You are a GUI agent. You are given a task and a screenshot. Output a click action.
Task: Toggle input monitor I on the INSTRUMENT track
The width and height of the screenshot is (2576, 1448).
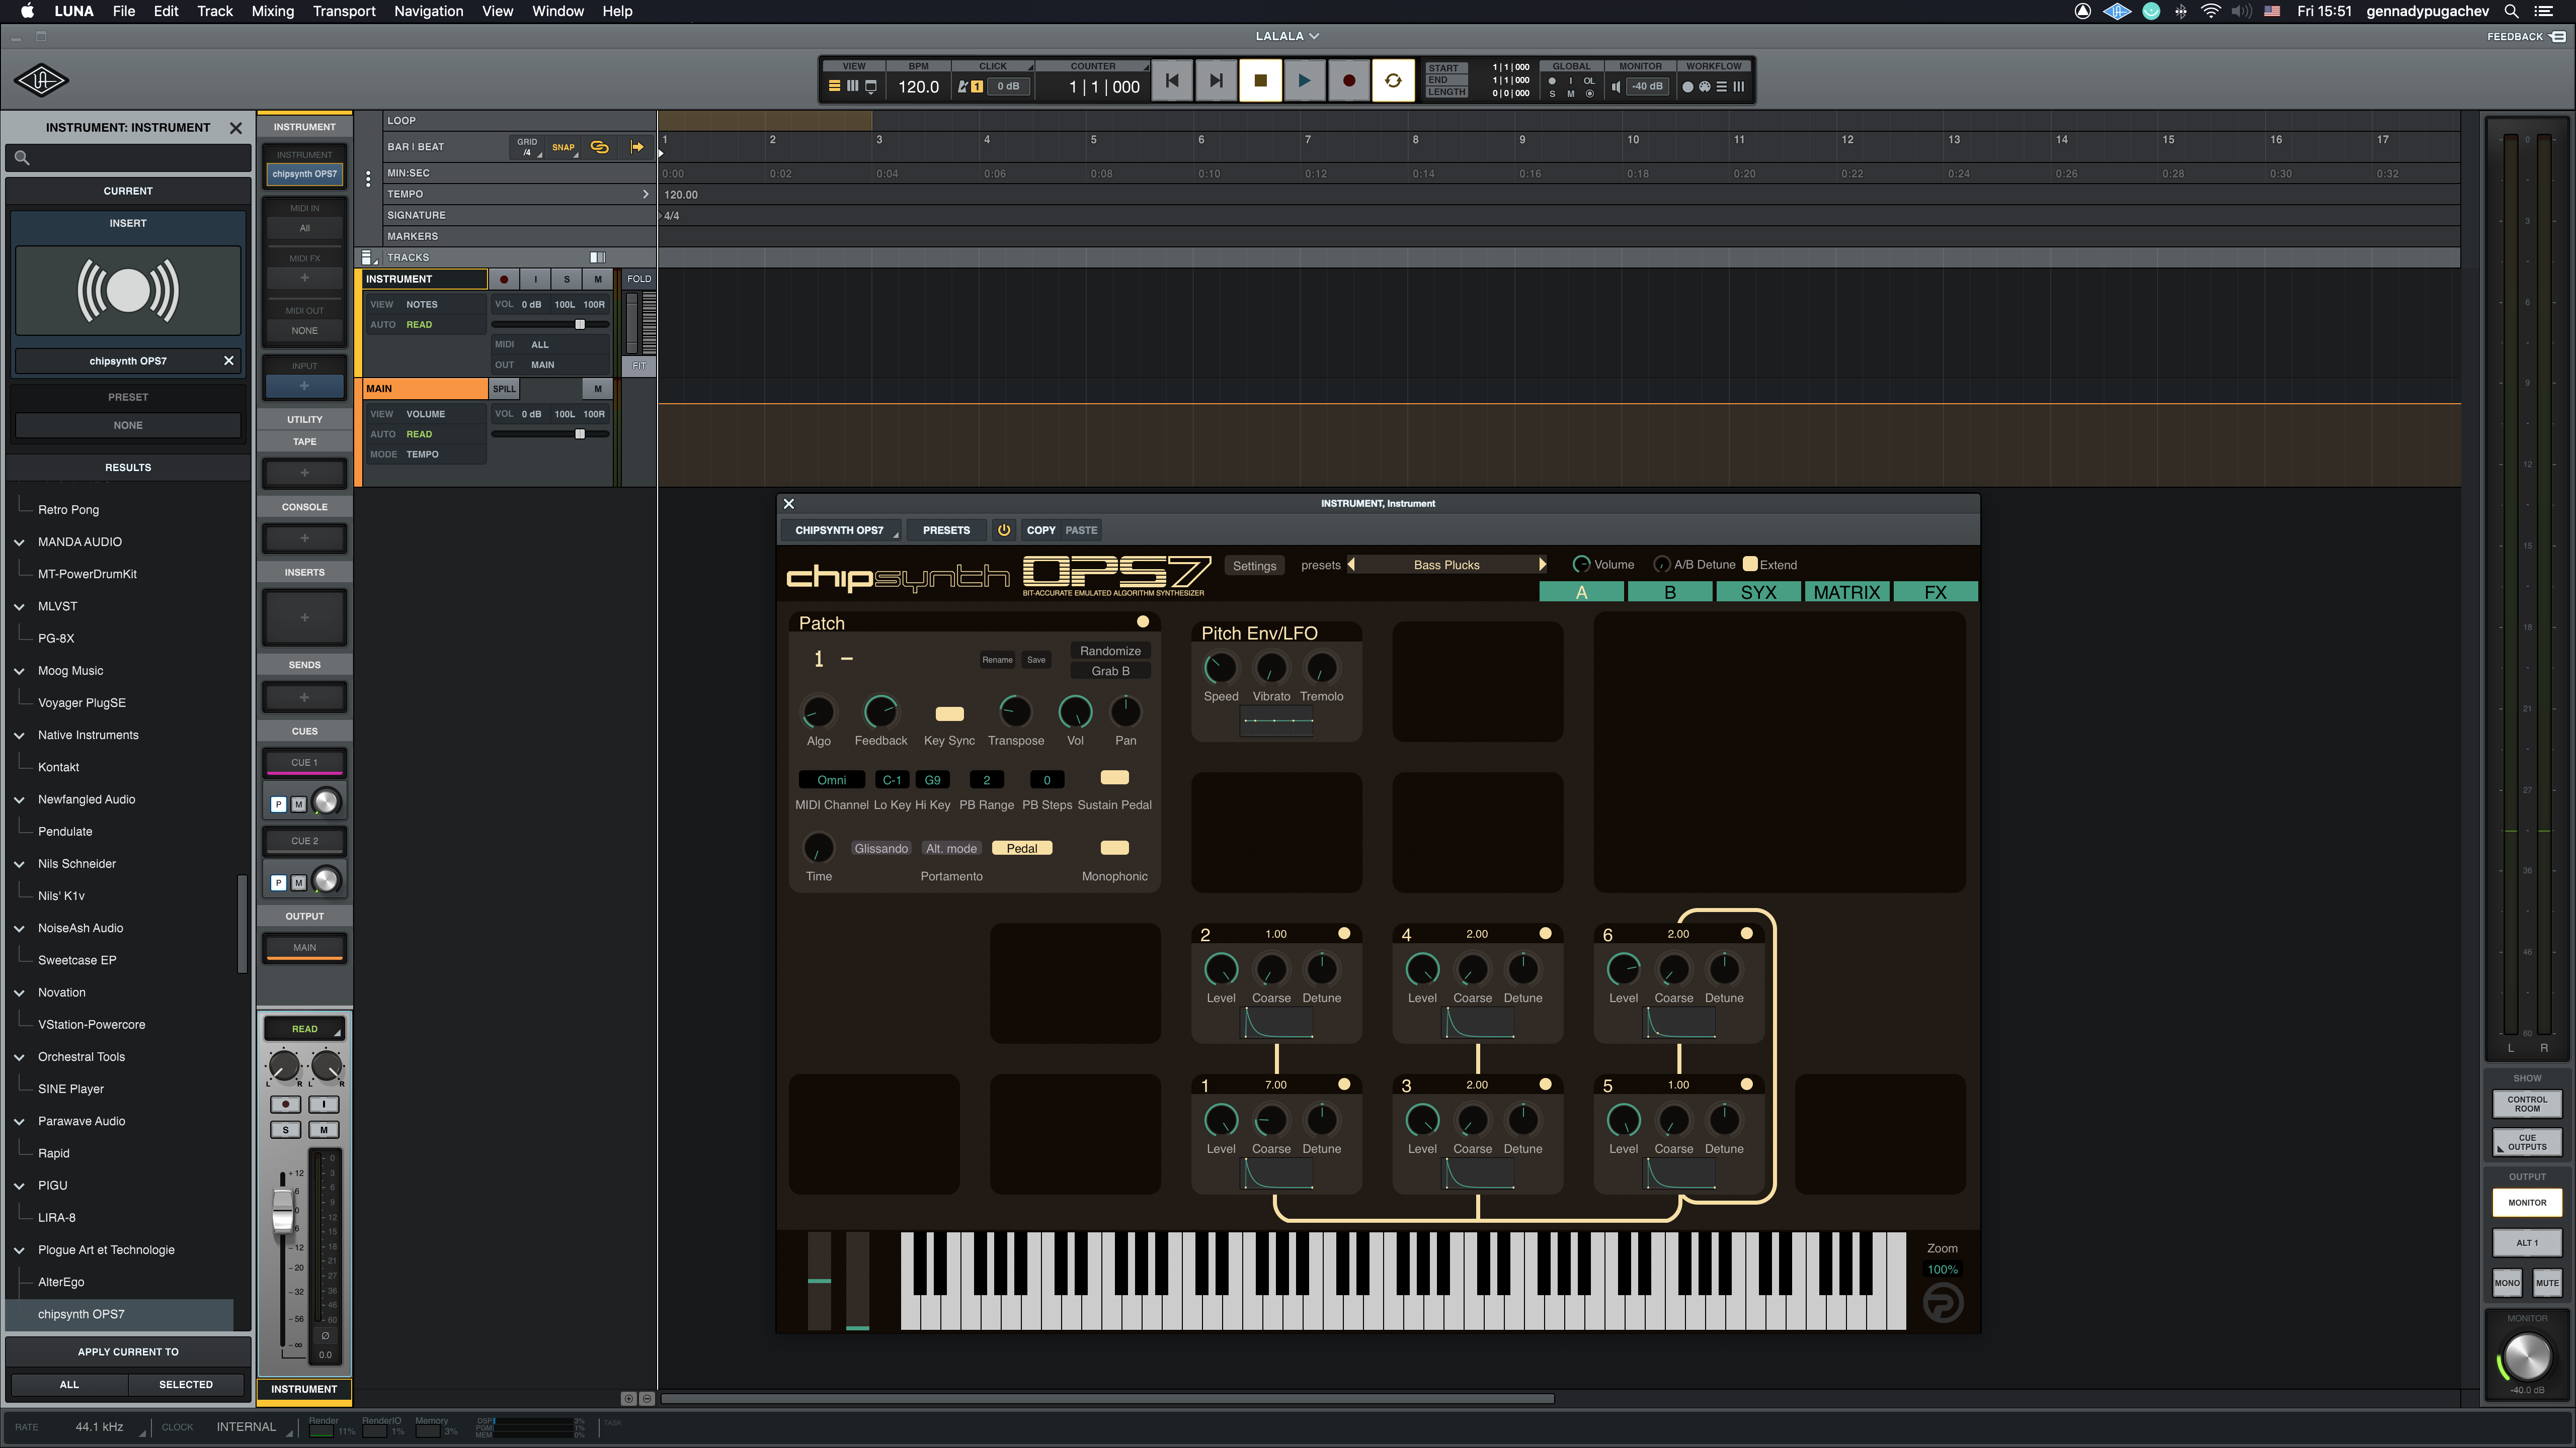coord(535,279)
